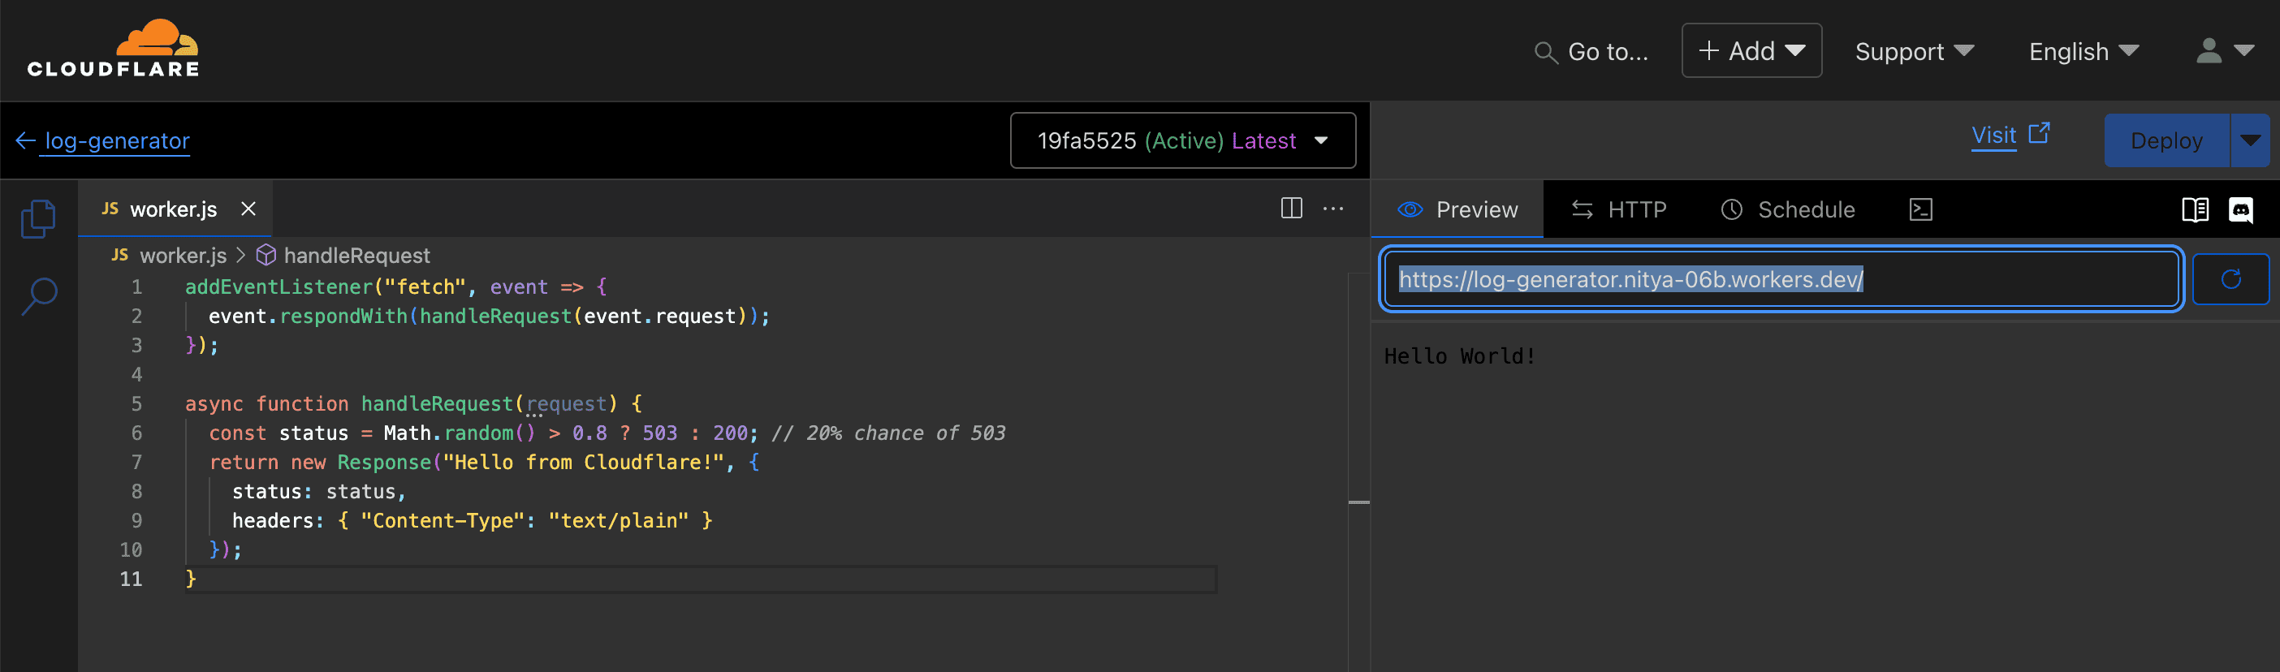
Task: Click the Cloudflare logo
Action: click(x=114, y=50)
